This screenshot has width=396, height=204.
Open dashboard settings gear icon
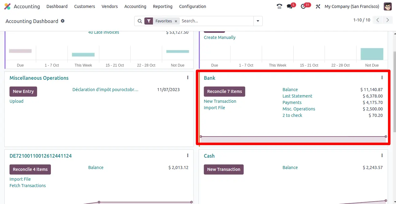[63, 21]
